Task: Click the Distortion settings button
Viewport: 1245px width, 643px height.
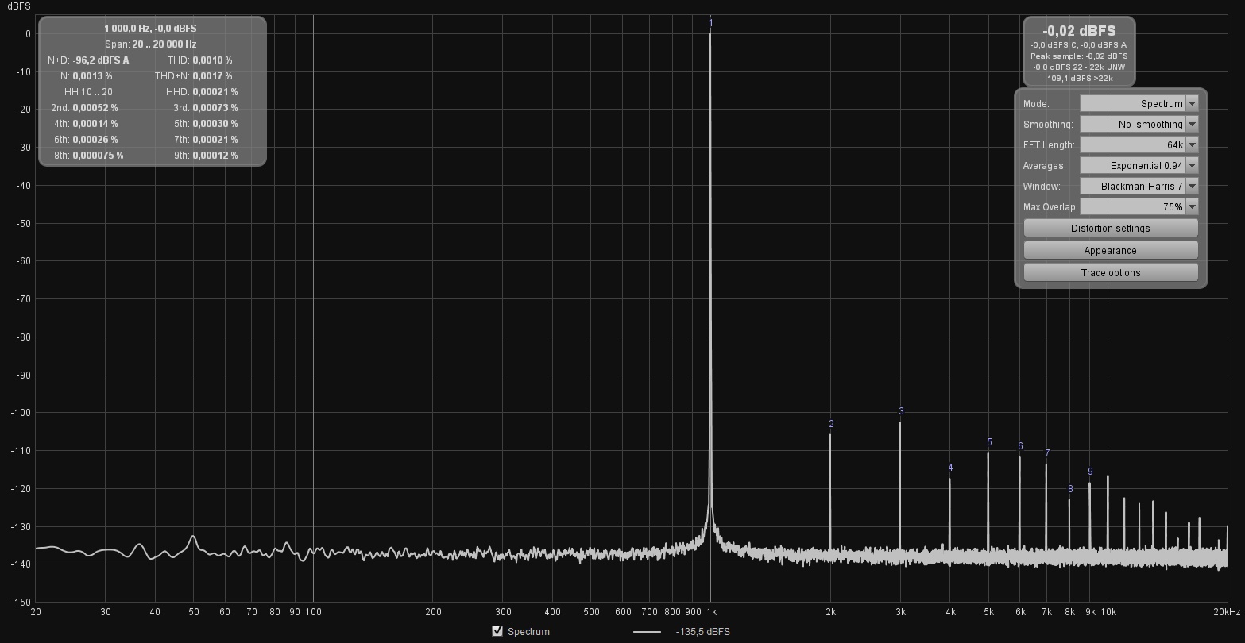Action: 1110,229
